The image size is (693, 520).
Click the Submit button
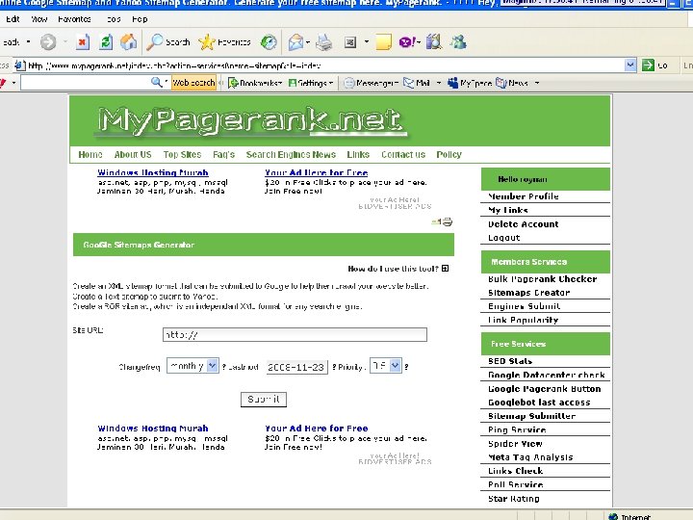(264, 400)
